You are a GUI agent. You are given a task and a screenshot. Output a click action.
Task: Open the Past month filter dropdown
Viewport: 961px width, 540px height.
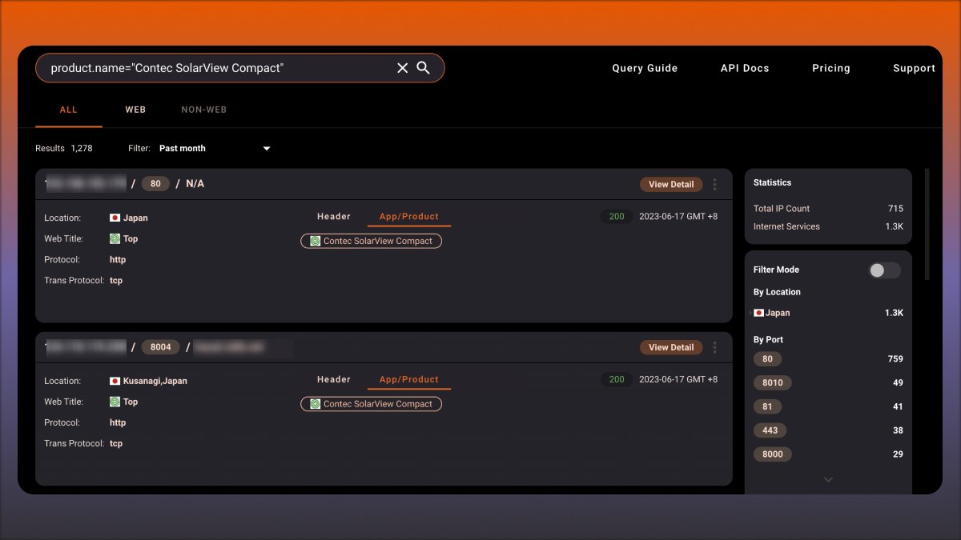(x=211, y=148)
